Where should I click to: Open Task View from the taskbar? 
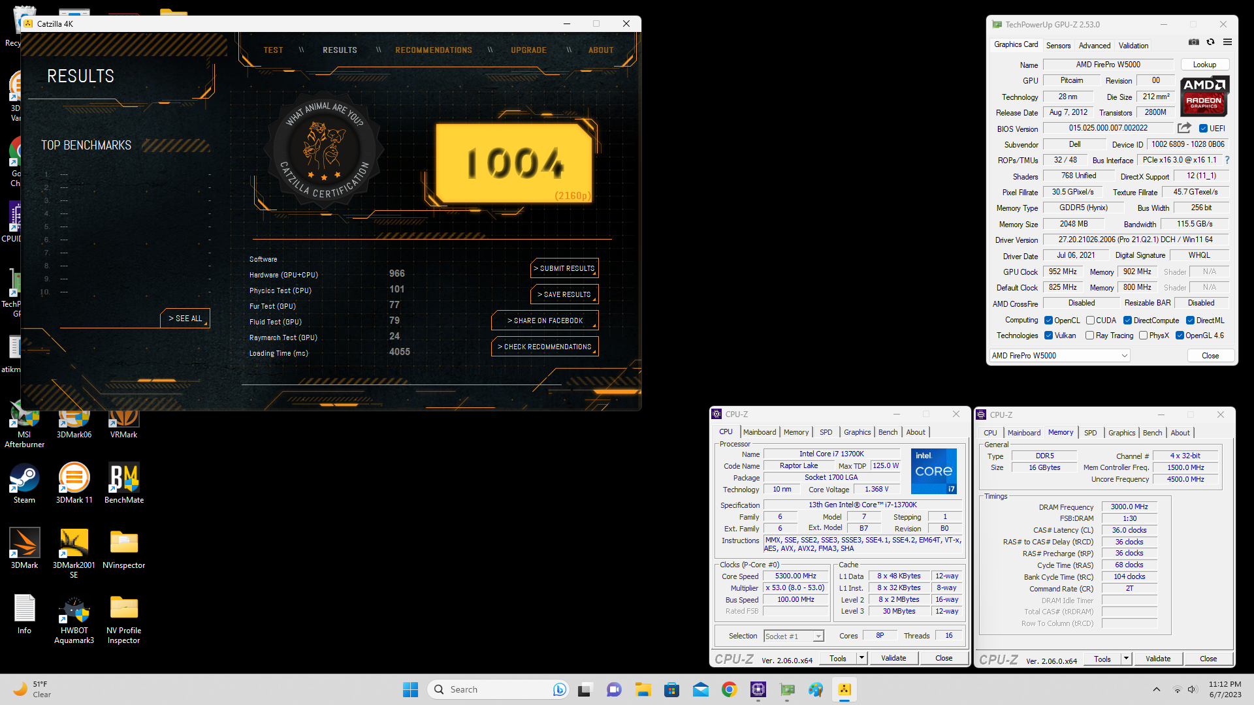tap(585, 689)
